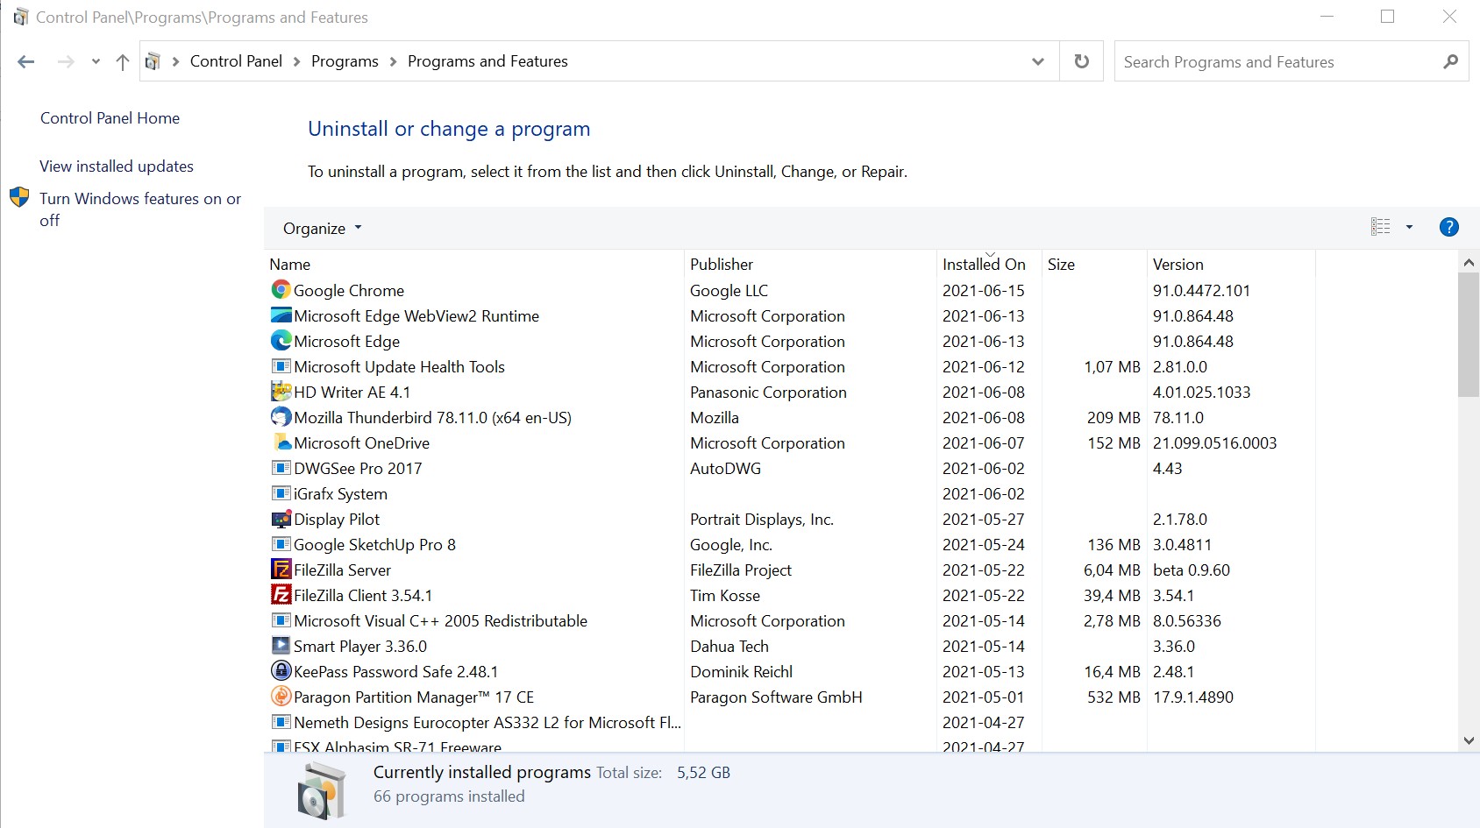Viewport: 1480px width, 828px height.
Task: Click the Mozilla Thunderbird icon
Action: point(281,417)
